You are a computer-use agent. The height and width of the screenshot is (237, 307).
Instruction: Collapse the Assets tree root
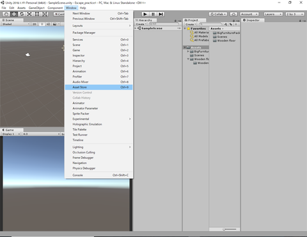coord(185,47)
